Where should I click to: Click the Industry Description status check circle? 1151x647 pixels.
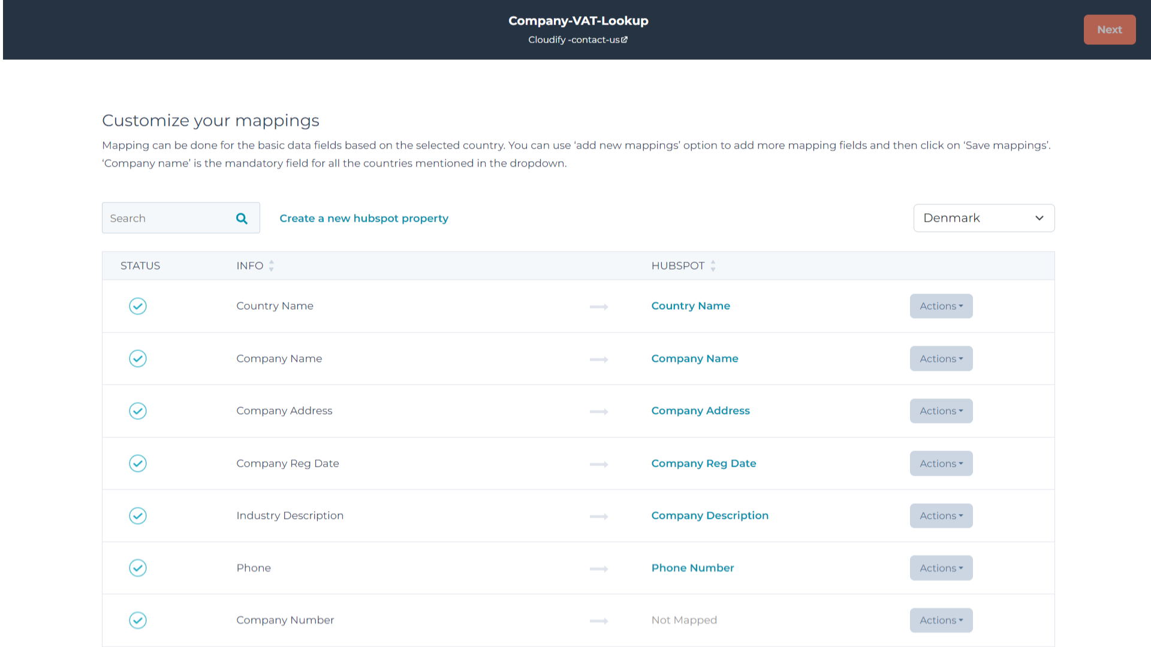[x=138, y=516]
